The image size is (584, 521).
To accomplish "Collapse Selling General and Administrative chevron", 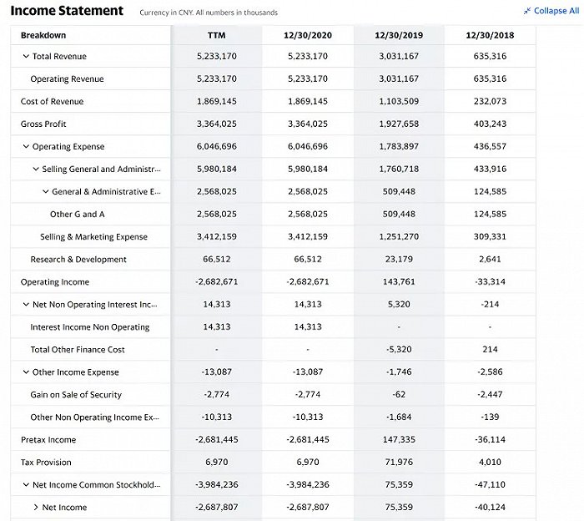I will coord(36,169).
